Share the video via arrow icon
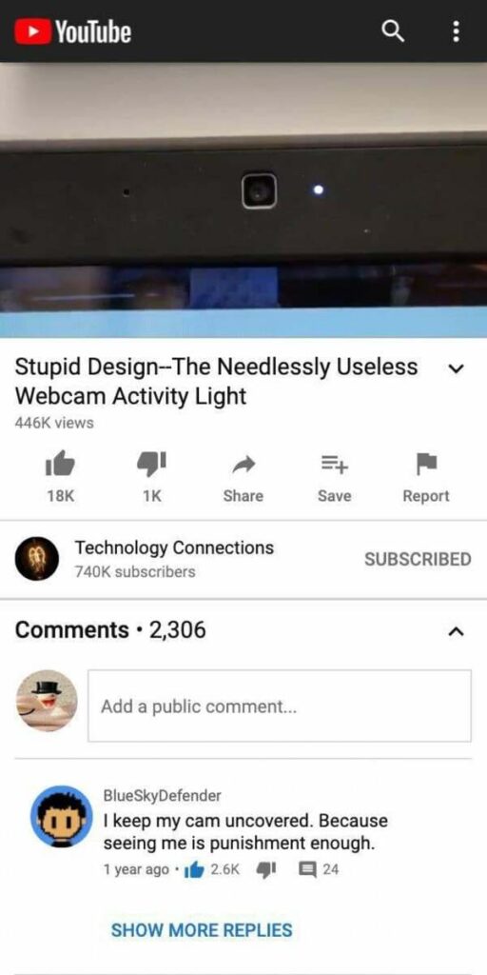 click(243, 464)
